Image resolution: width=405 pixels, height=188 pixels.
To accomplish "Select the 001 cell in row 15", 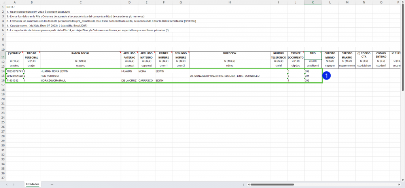I will 313,76.
